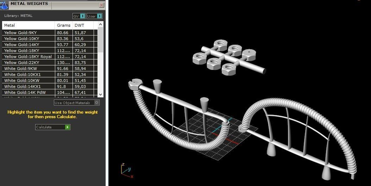Select White Gold:9KW row

50,68
